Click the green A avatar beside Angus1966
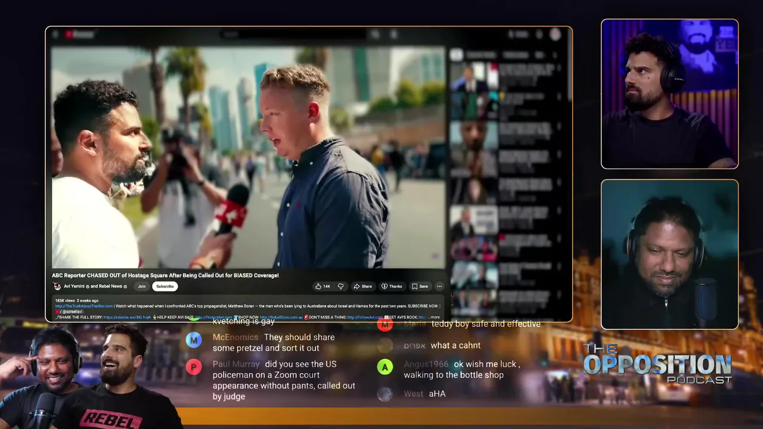 tap(385, 367)
